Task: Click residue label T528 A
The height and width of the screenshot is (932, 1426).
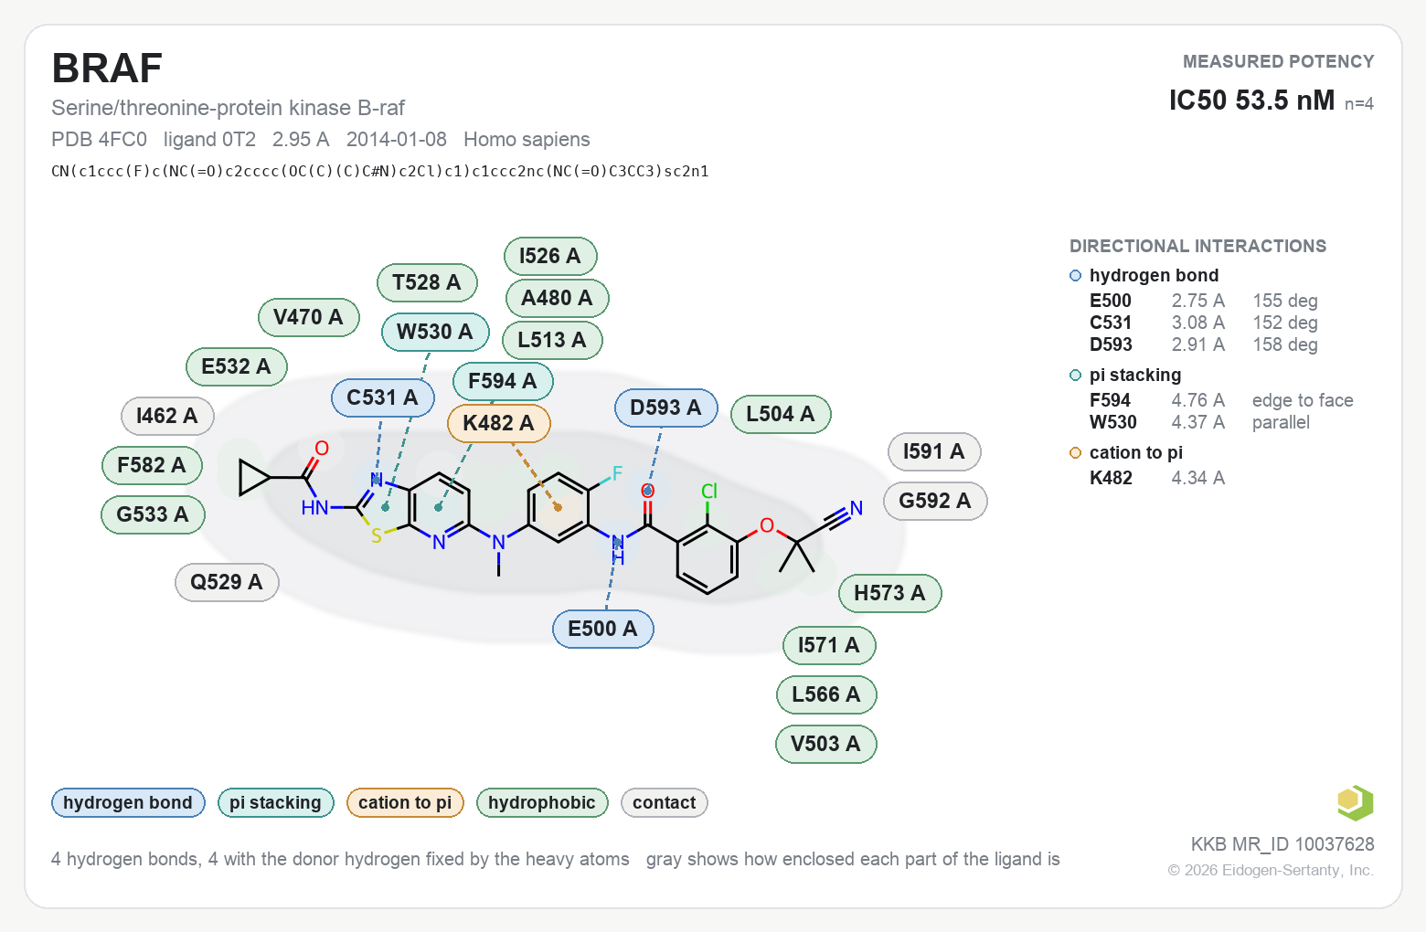Action: tap(427, 282)
